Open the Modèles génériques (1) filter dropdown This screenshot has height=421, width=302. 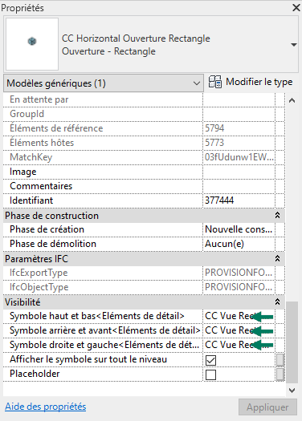point(104,83)
